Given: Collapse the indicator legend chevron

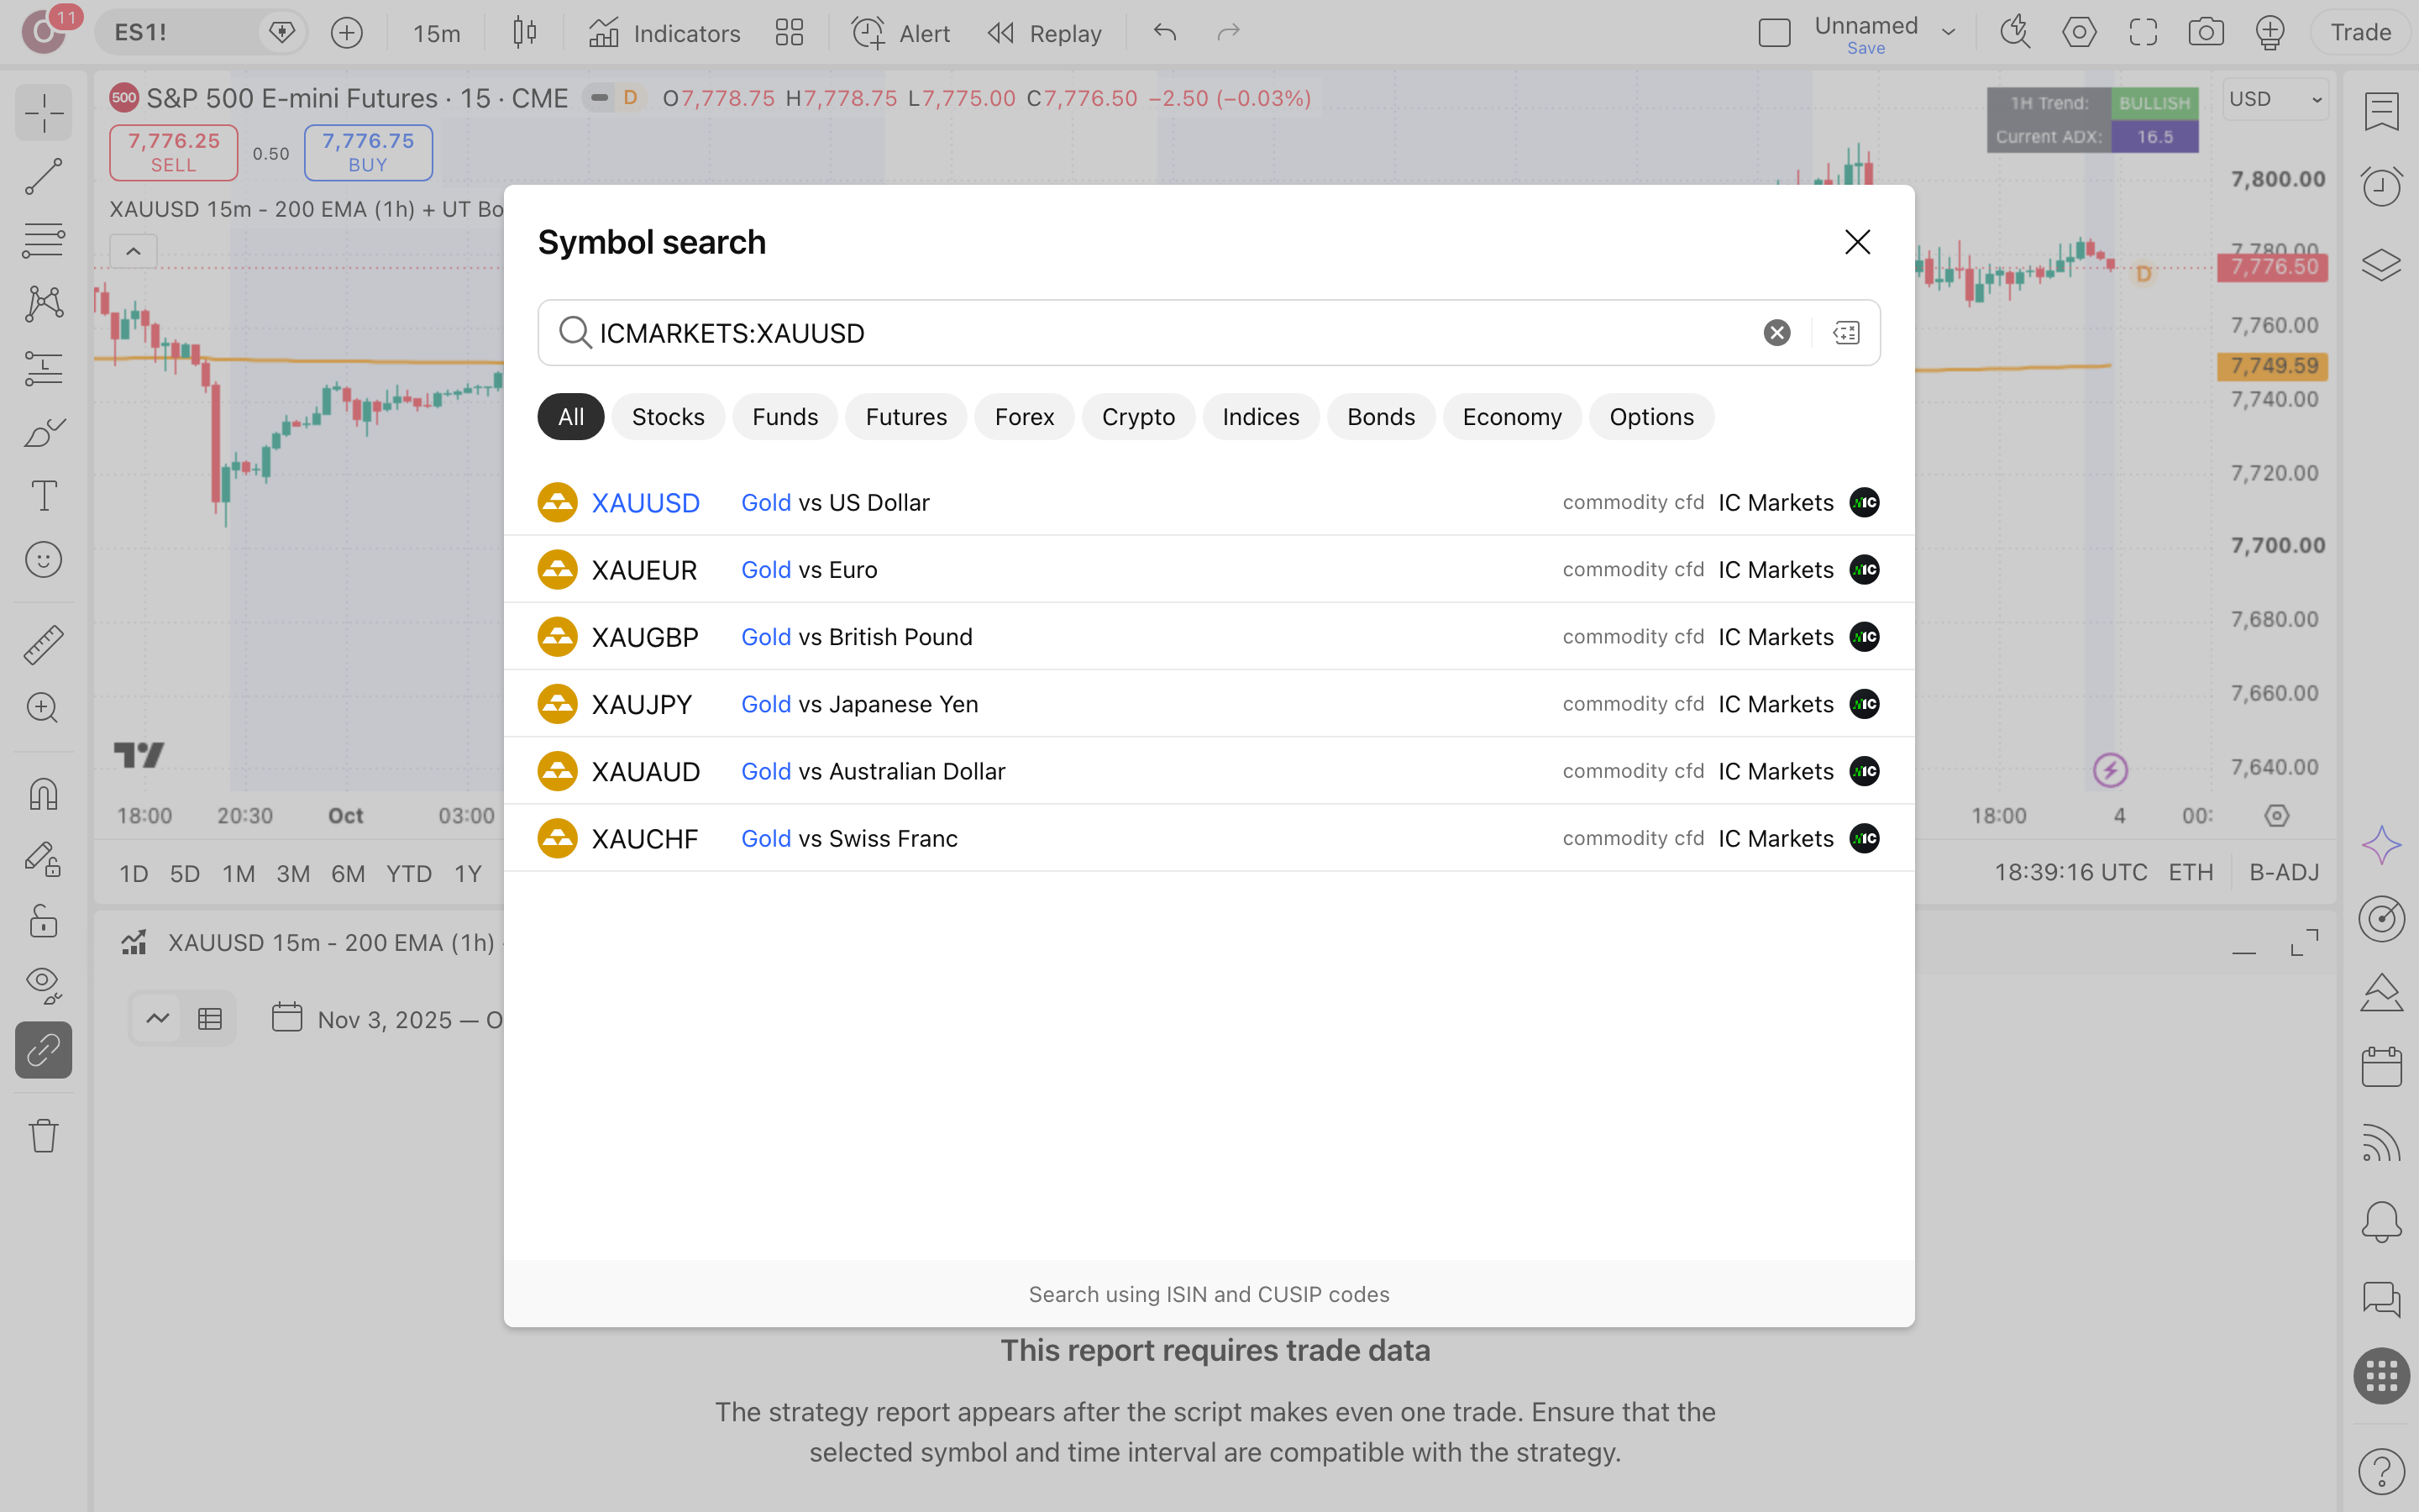Looking at the screenshot, I should tap(133, 251).
